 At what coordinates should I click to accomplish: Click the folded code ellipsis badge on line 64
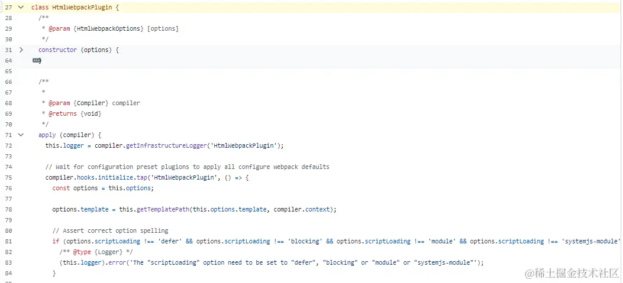36,60
